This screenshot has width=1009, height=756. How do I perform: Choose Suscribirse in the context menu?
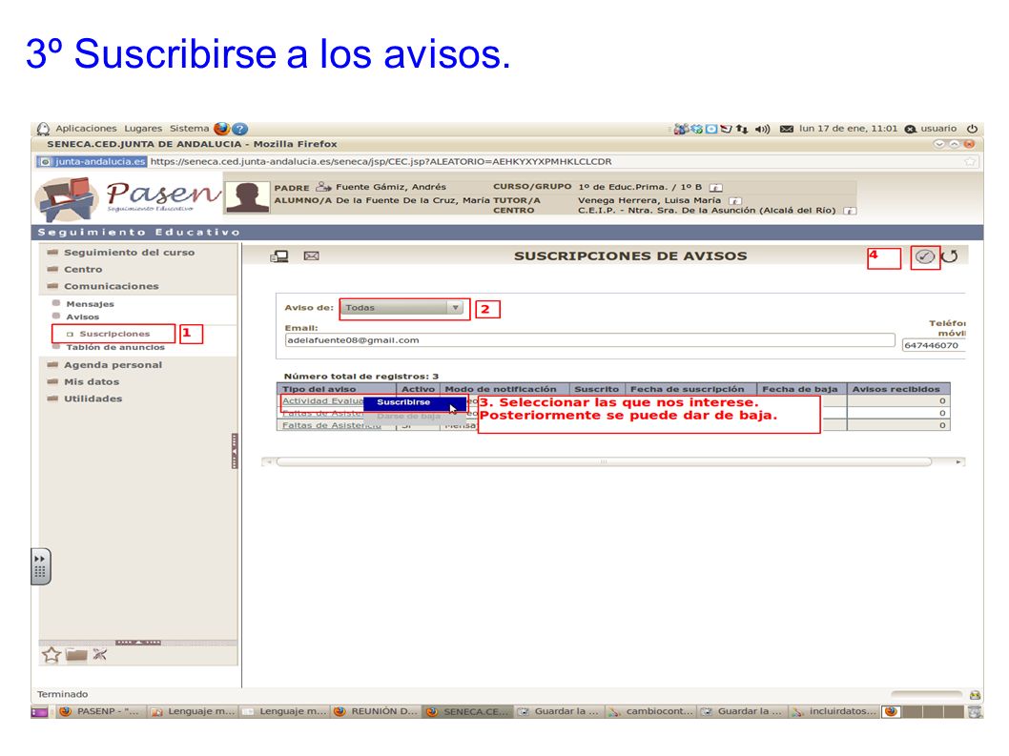point(415,402)
